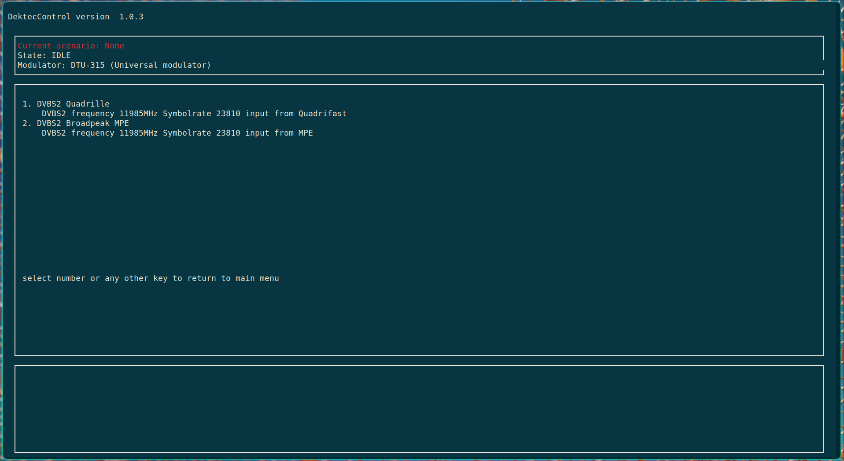Click 11985MHz in the Quadrille description

(x=138, y=114)
